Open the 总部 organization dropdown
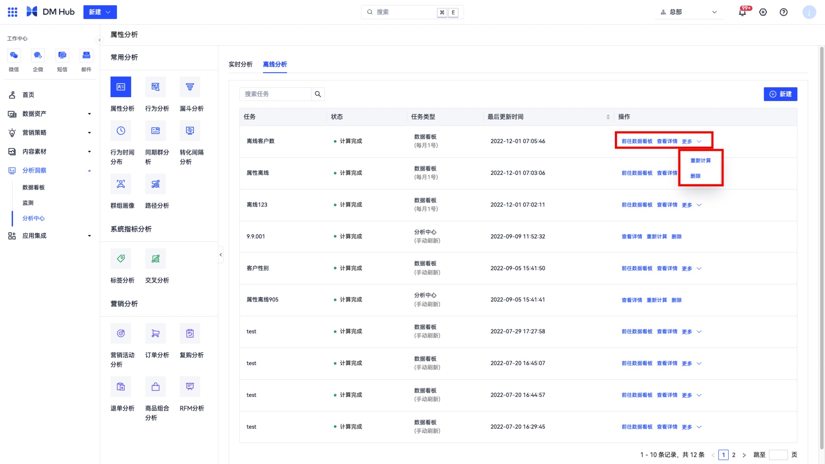The width and height of the screenshot is (825, 464). (689, 12)
